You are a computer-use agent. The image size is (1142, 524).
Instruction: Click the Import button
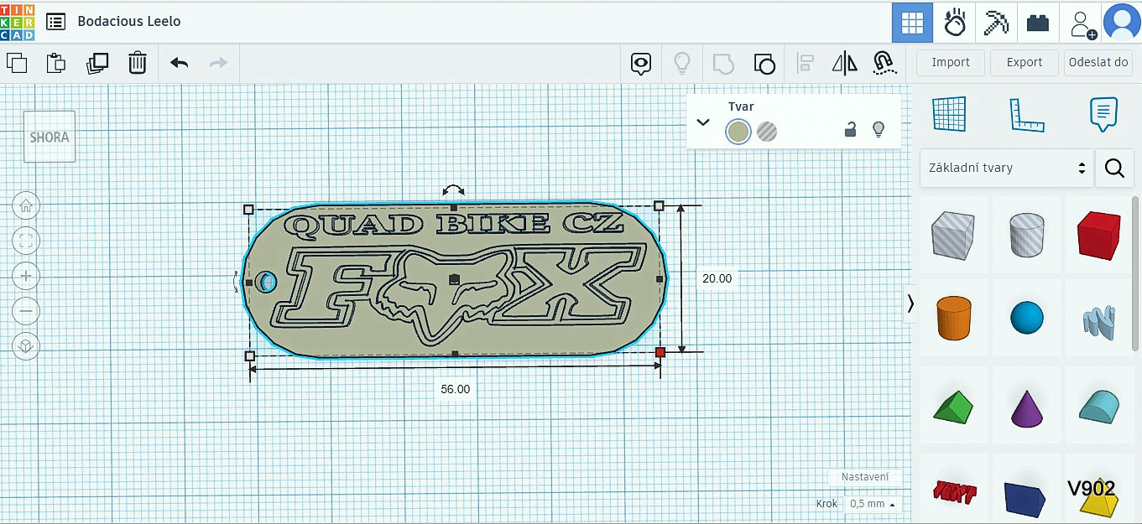click(951, 62)
